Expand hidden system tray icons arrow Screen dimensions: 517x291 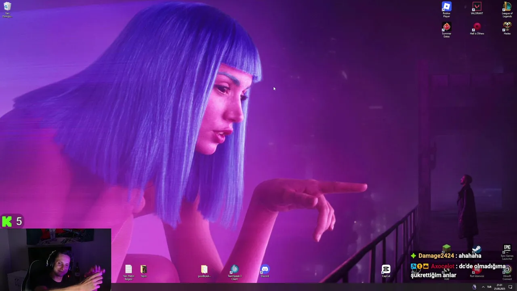point(483,287)
